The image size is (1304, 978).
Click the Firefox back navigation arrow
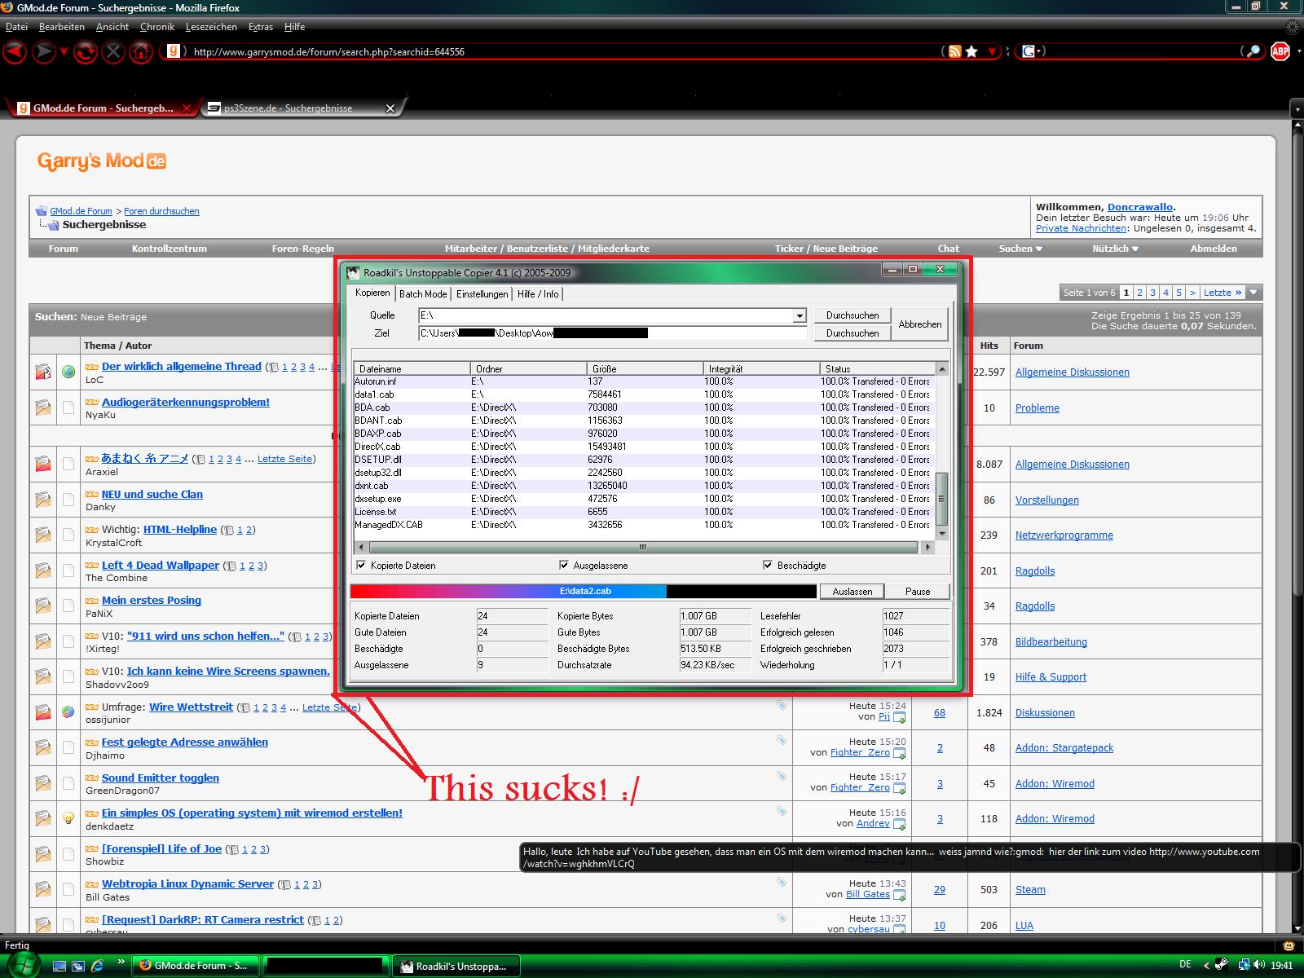(15, 52)
